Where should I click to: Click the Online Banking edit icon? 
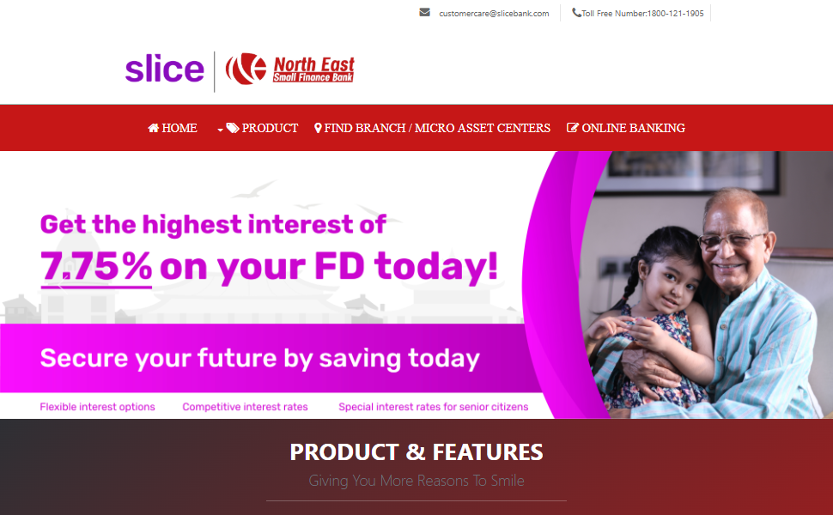573,128
